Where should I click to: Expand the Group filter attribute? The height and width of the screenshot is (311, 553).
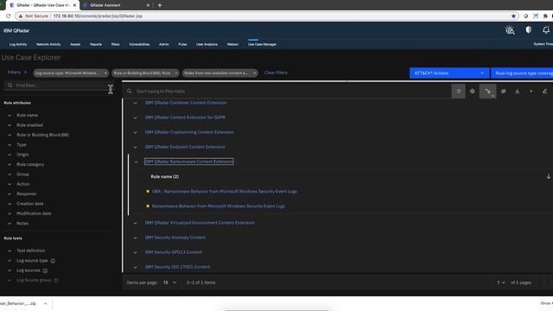point(10,175)
